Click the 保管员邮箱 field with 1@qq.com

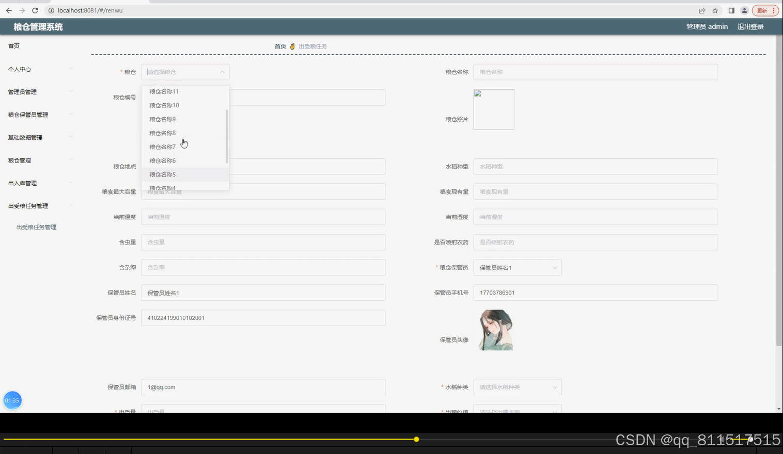[x=263, y=387]
